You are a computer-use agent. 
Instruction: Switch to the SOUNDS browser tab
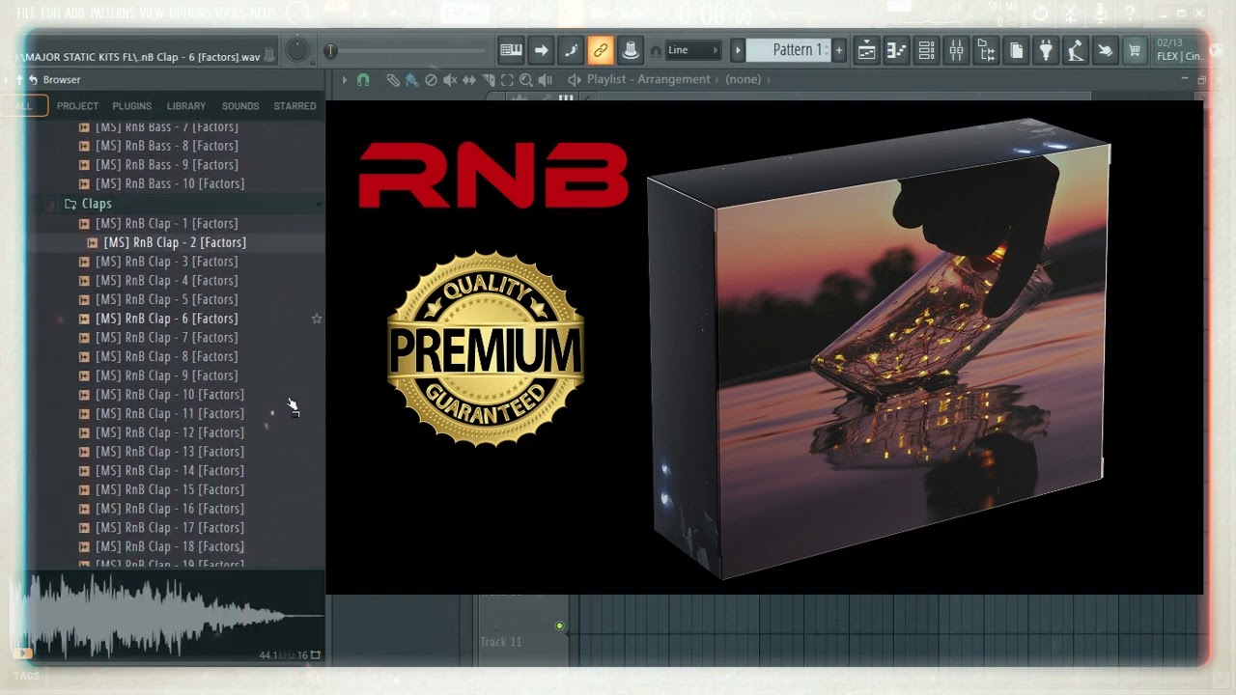240,106
